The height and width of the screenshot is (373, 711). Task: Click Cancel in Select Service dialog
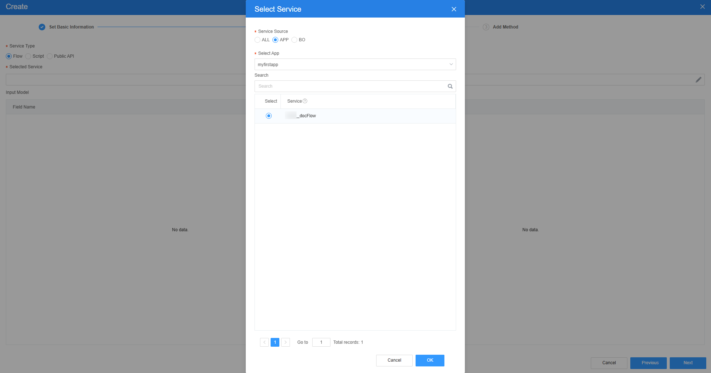(x=394, y=360)
